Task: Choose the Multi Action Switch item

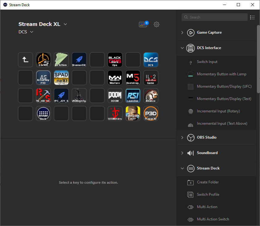Action: 217,219
